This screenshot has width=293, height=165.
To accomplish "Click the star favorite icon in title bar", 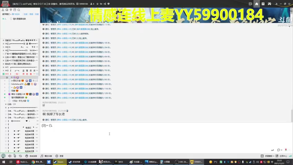I will (x=97, y=4).
